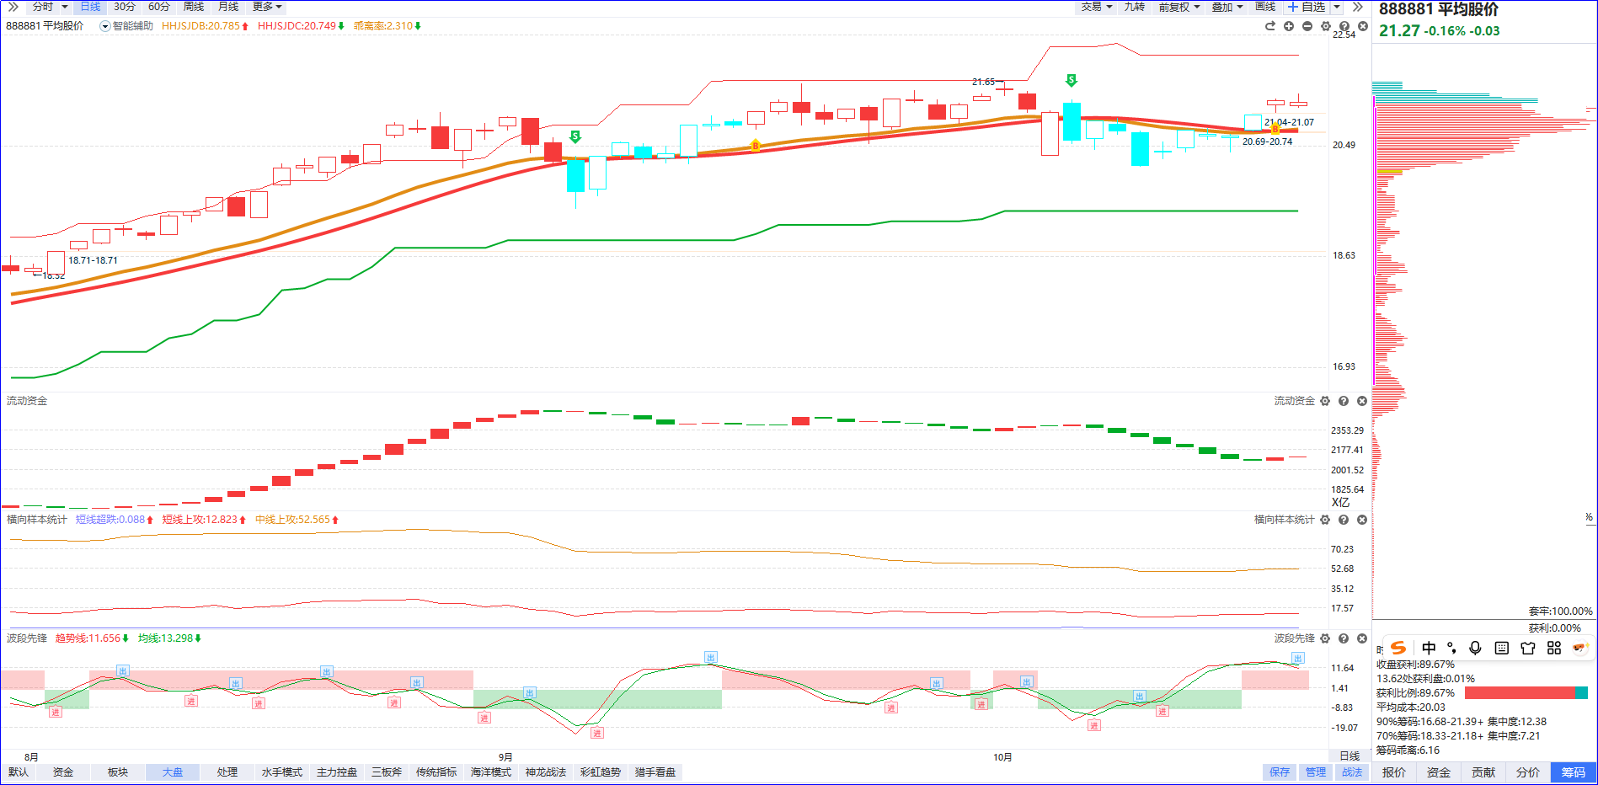Expand the 更多 period dropdown
This screenshot has height=785, width=1598.
(x=267, y=7)
